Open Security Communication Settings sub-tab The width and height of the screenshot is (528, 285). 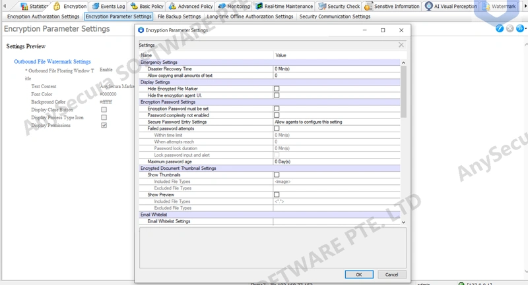(335, 16)
